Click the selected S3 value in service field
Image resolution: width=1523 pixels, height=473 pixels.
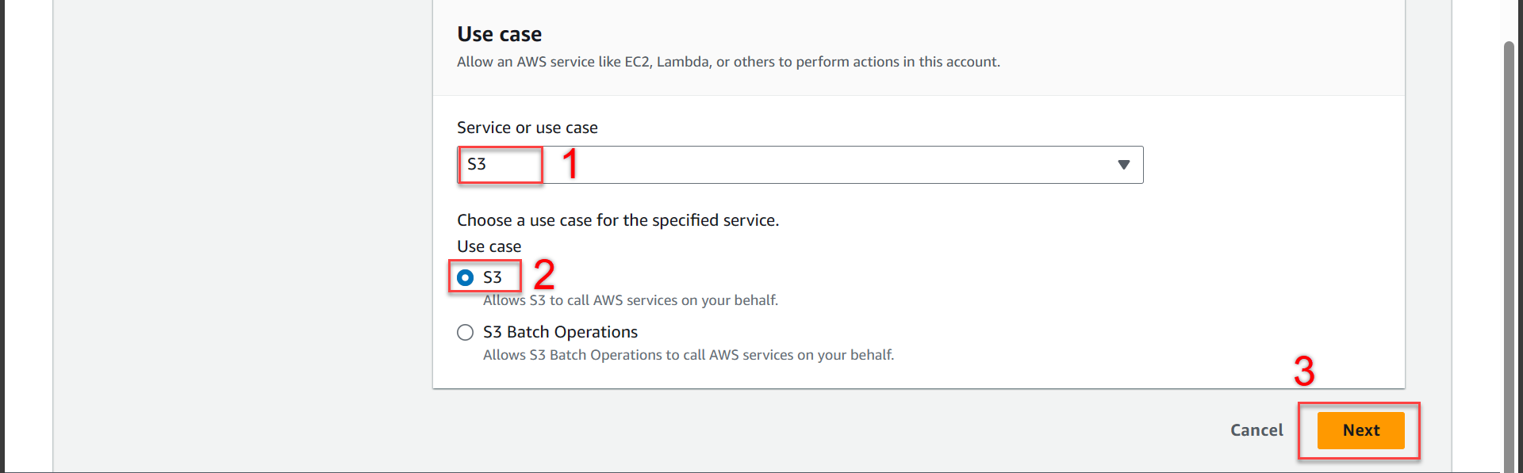[477, 165]
